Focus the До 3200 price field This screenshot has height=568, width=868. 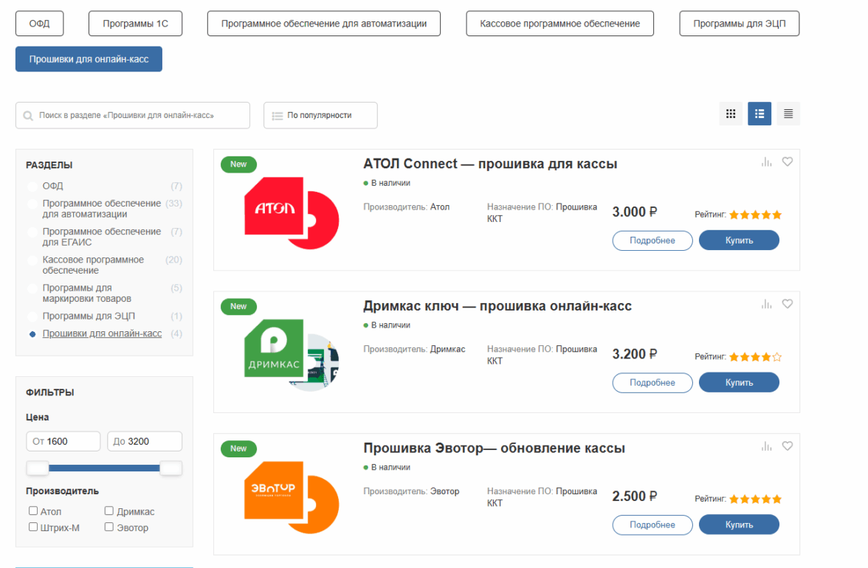145,441
